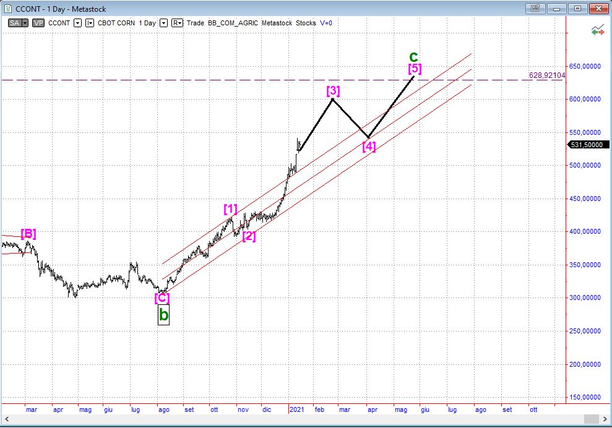Screen dimensions: 612x428
Task: Click the 600,00000 price axis label
Action: 584,99
